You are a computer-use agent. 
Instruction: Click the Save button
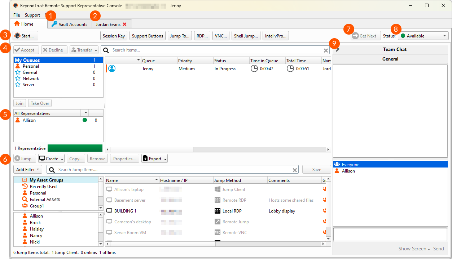tap(316, 169)
